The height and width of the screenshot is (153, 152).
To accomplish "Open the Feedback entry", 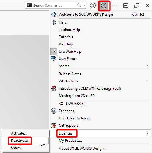I will click(66, 111).
